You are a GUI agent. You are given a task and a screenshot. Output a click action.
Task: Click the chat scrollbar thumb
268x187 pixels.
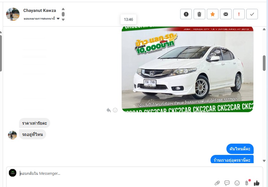[x=264, y=63]
